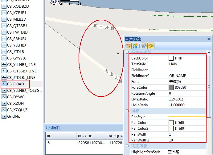Click the IID column header
Viewport: 213px width, 155px height.
pos(61,136)
